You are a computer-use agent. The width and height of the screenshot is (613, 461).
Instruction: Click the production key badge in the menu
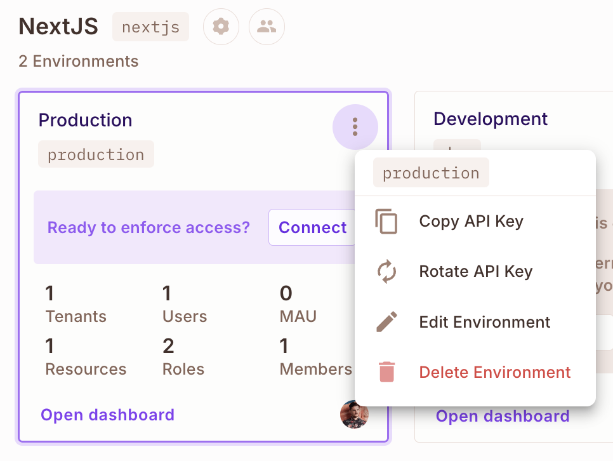coord(431,172)
